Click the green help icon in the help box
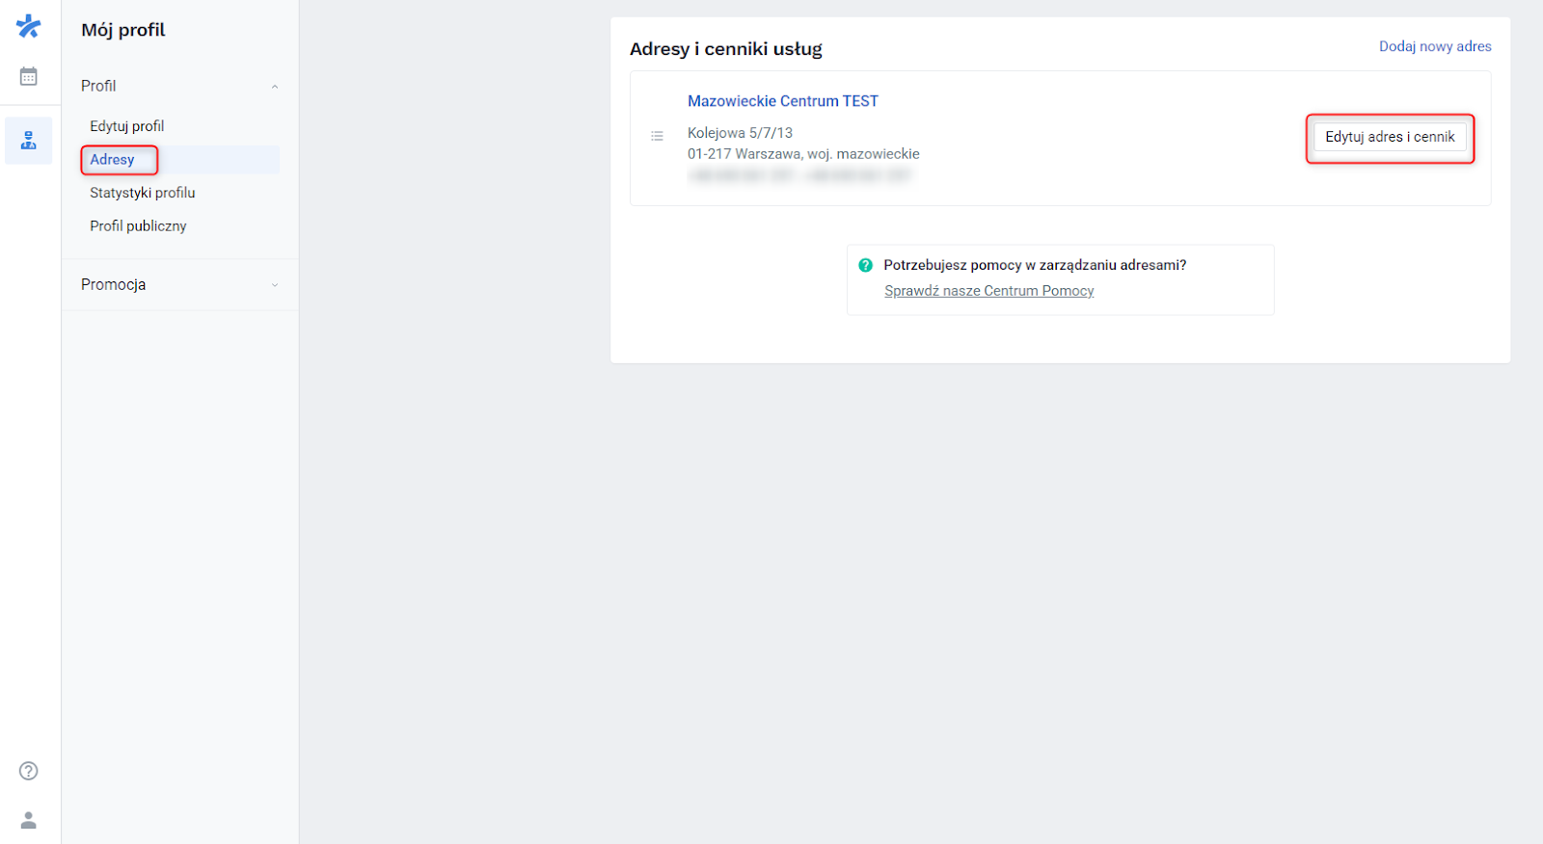The image size is (1543, 844). coord(866,264)
